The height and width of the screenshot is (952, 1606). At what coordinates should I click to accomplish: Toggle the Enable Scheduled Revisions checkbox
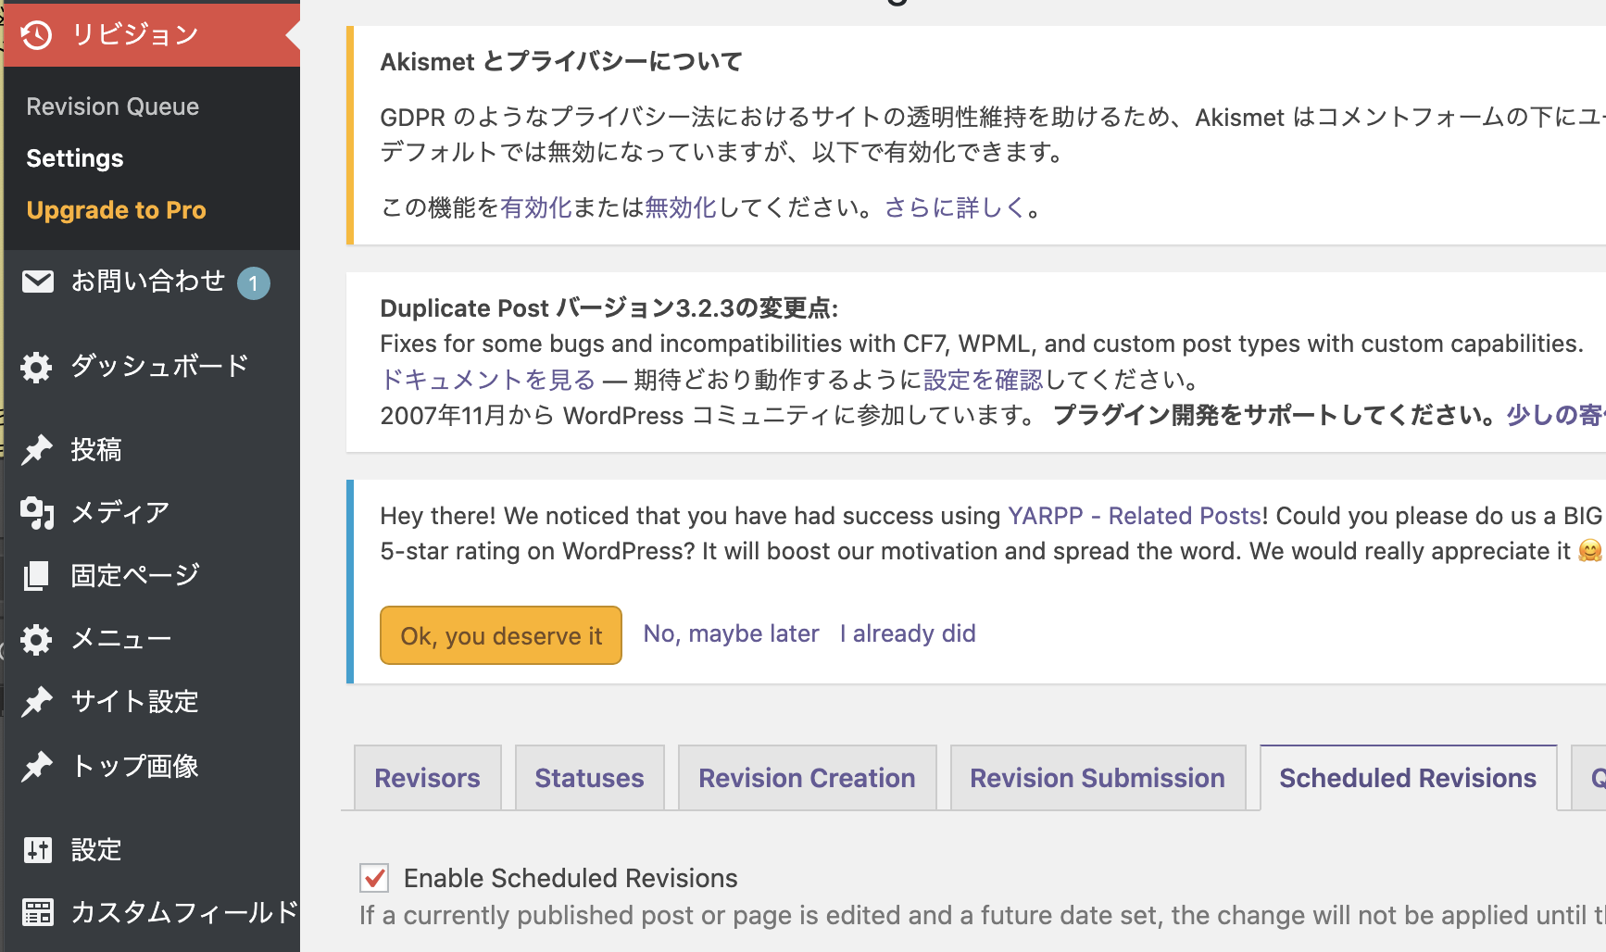click(x=374, y=878)
